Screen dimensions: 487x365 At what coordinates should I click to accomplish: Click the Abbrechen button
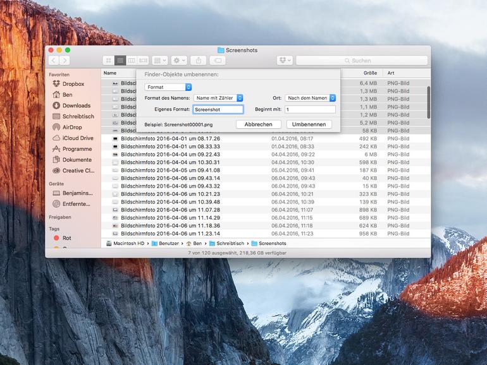coord(258,124)
